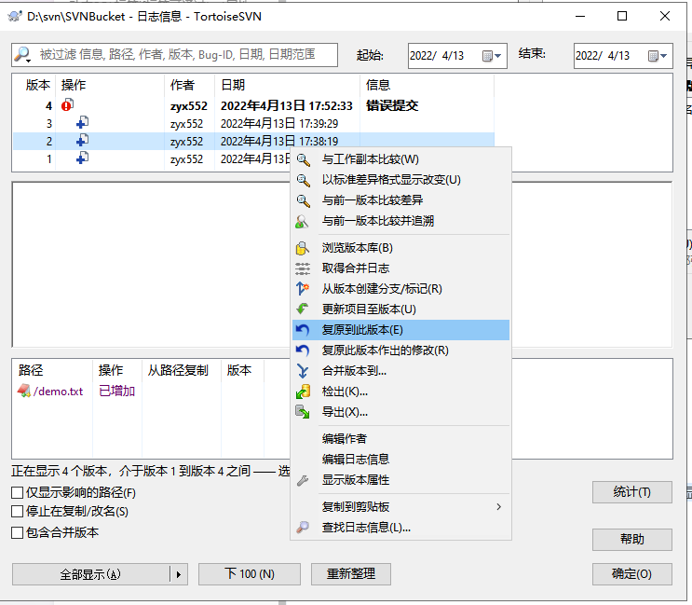Click the merge icon for 合并版本到...
Viewport: 692px width, 605px height.
pyautogui.click(x=303, y=371)
